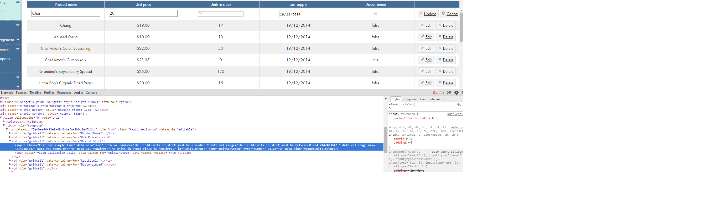Sort by the Units in stock column header
The width and height of the screenshot is (706, 220).
[x=221, y=4]
